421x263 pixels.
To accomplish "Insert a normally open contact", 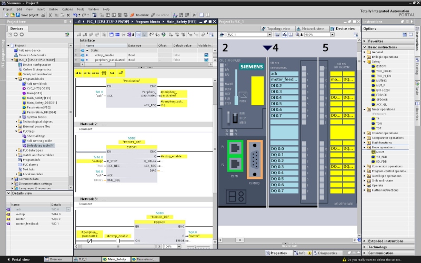I will click(79, 73).
